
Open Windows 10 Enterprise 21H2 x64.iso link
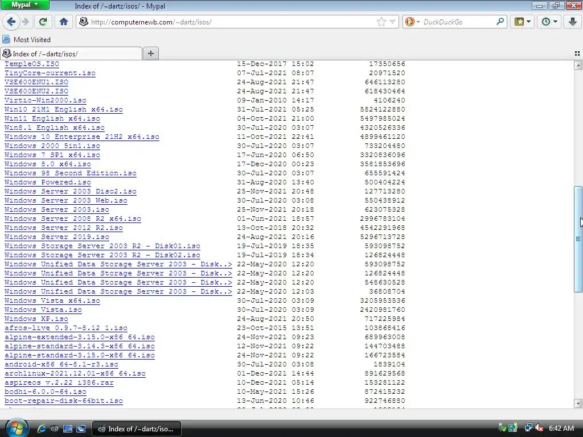point(82,137)
